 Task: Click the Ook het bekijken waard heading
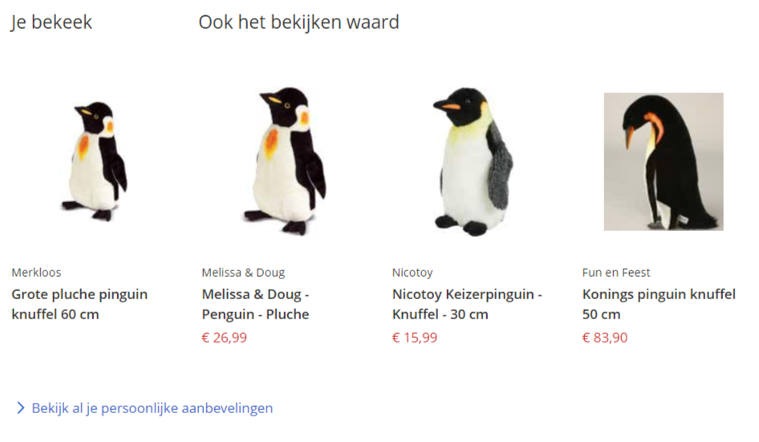point(298,22)
